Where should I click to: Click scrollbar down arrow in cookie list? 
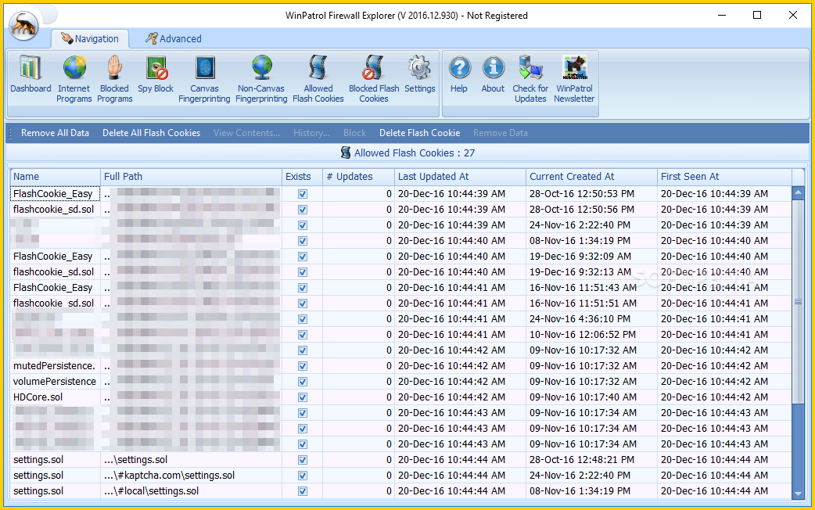(798, 494)
